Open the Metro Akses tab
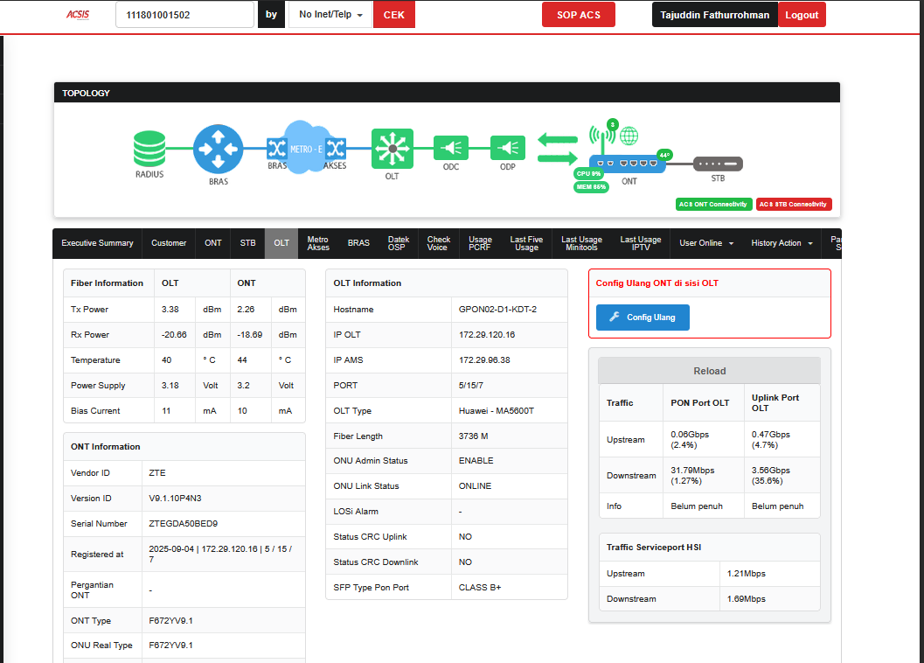The image size is (924, 663). coord(317,243)
